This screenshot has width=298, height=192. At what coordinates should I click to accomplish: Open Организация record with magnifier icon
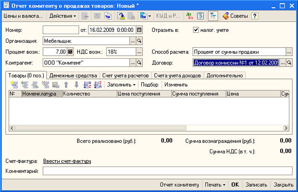coord(139,41)
